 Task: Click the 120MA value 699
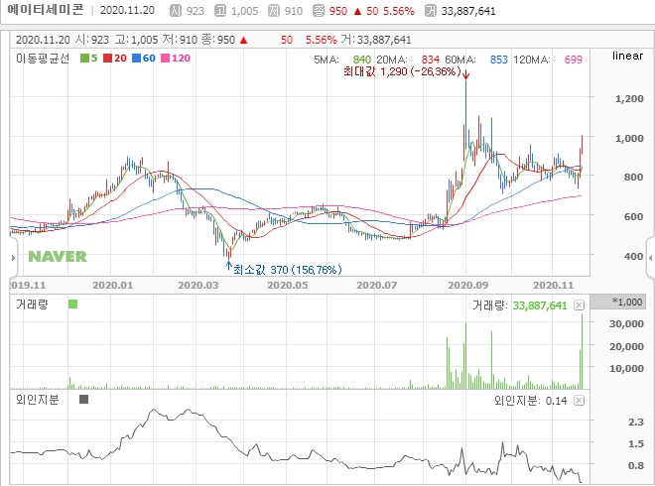point(574,60)
